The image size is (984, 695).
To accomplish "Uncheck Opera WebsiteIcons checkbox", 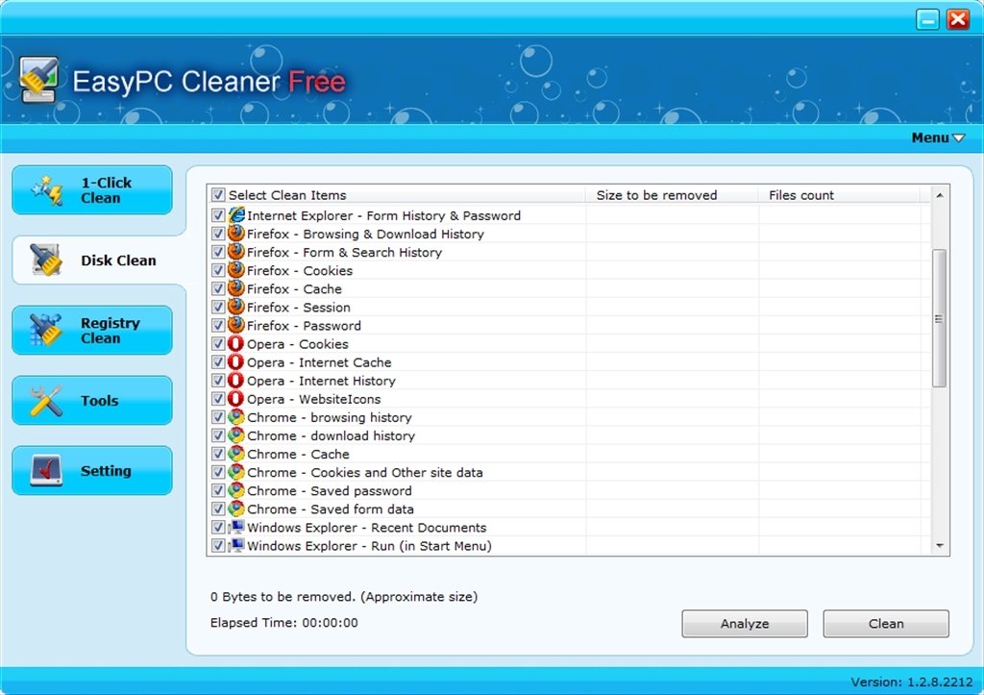I will [218, 399].
